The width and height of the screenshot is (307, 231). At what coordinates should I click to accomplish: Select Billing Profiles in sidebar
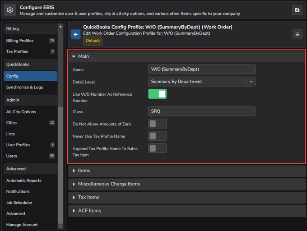(20, 41)
